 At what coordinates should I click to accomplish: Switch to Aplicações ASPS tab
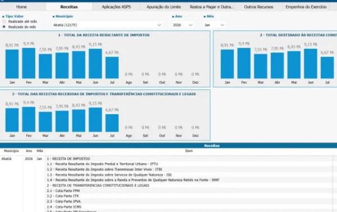coord(116,7)
